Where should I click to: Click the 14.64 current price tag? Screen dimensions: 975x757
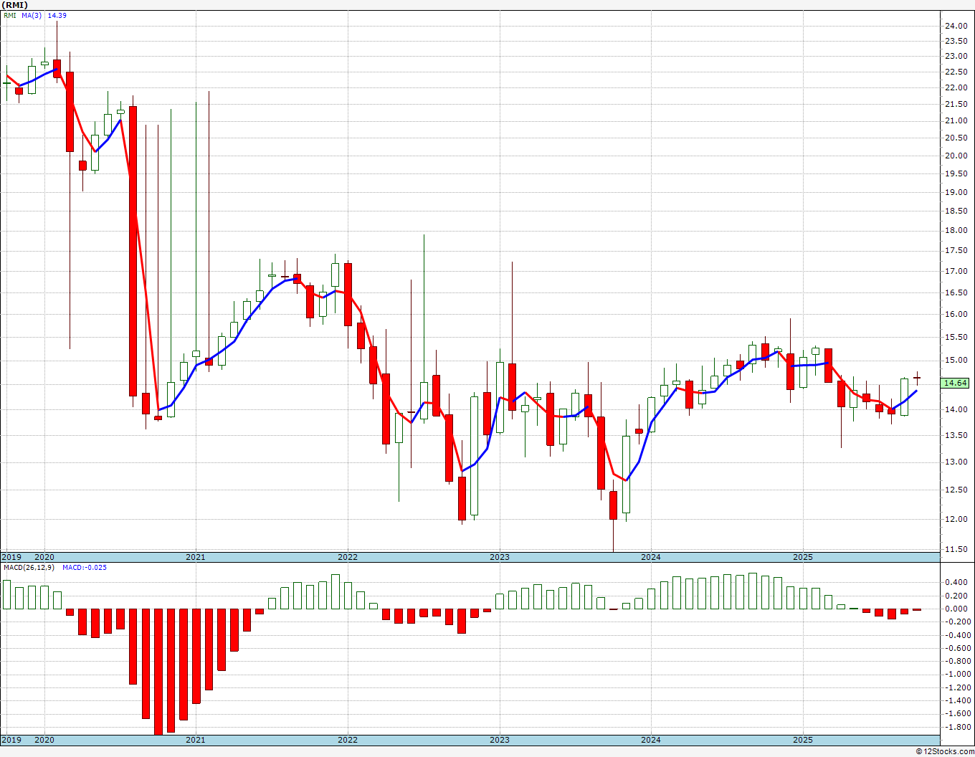[955, 384]
